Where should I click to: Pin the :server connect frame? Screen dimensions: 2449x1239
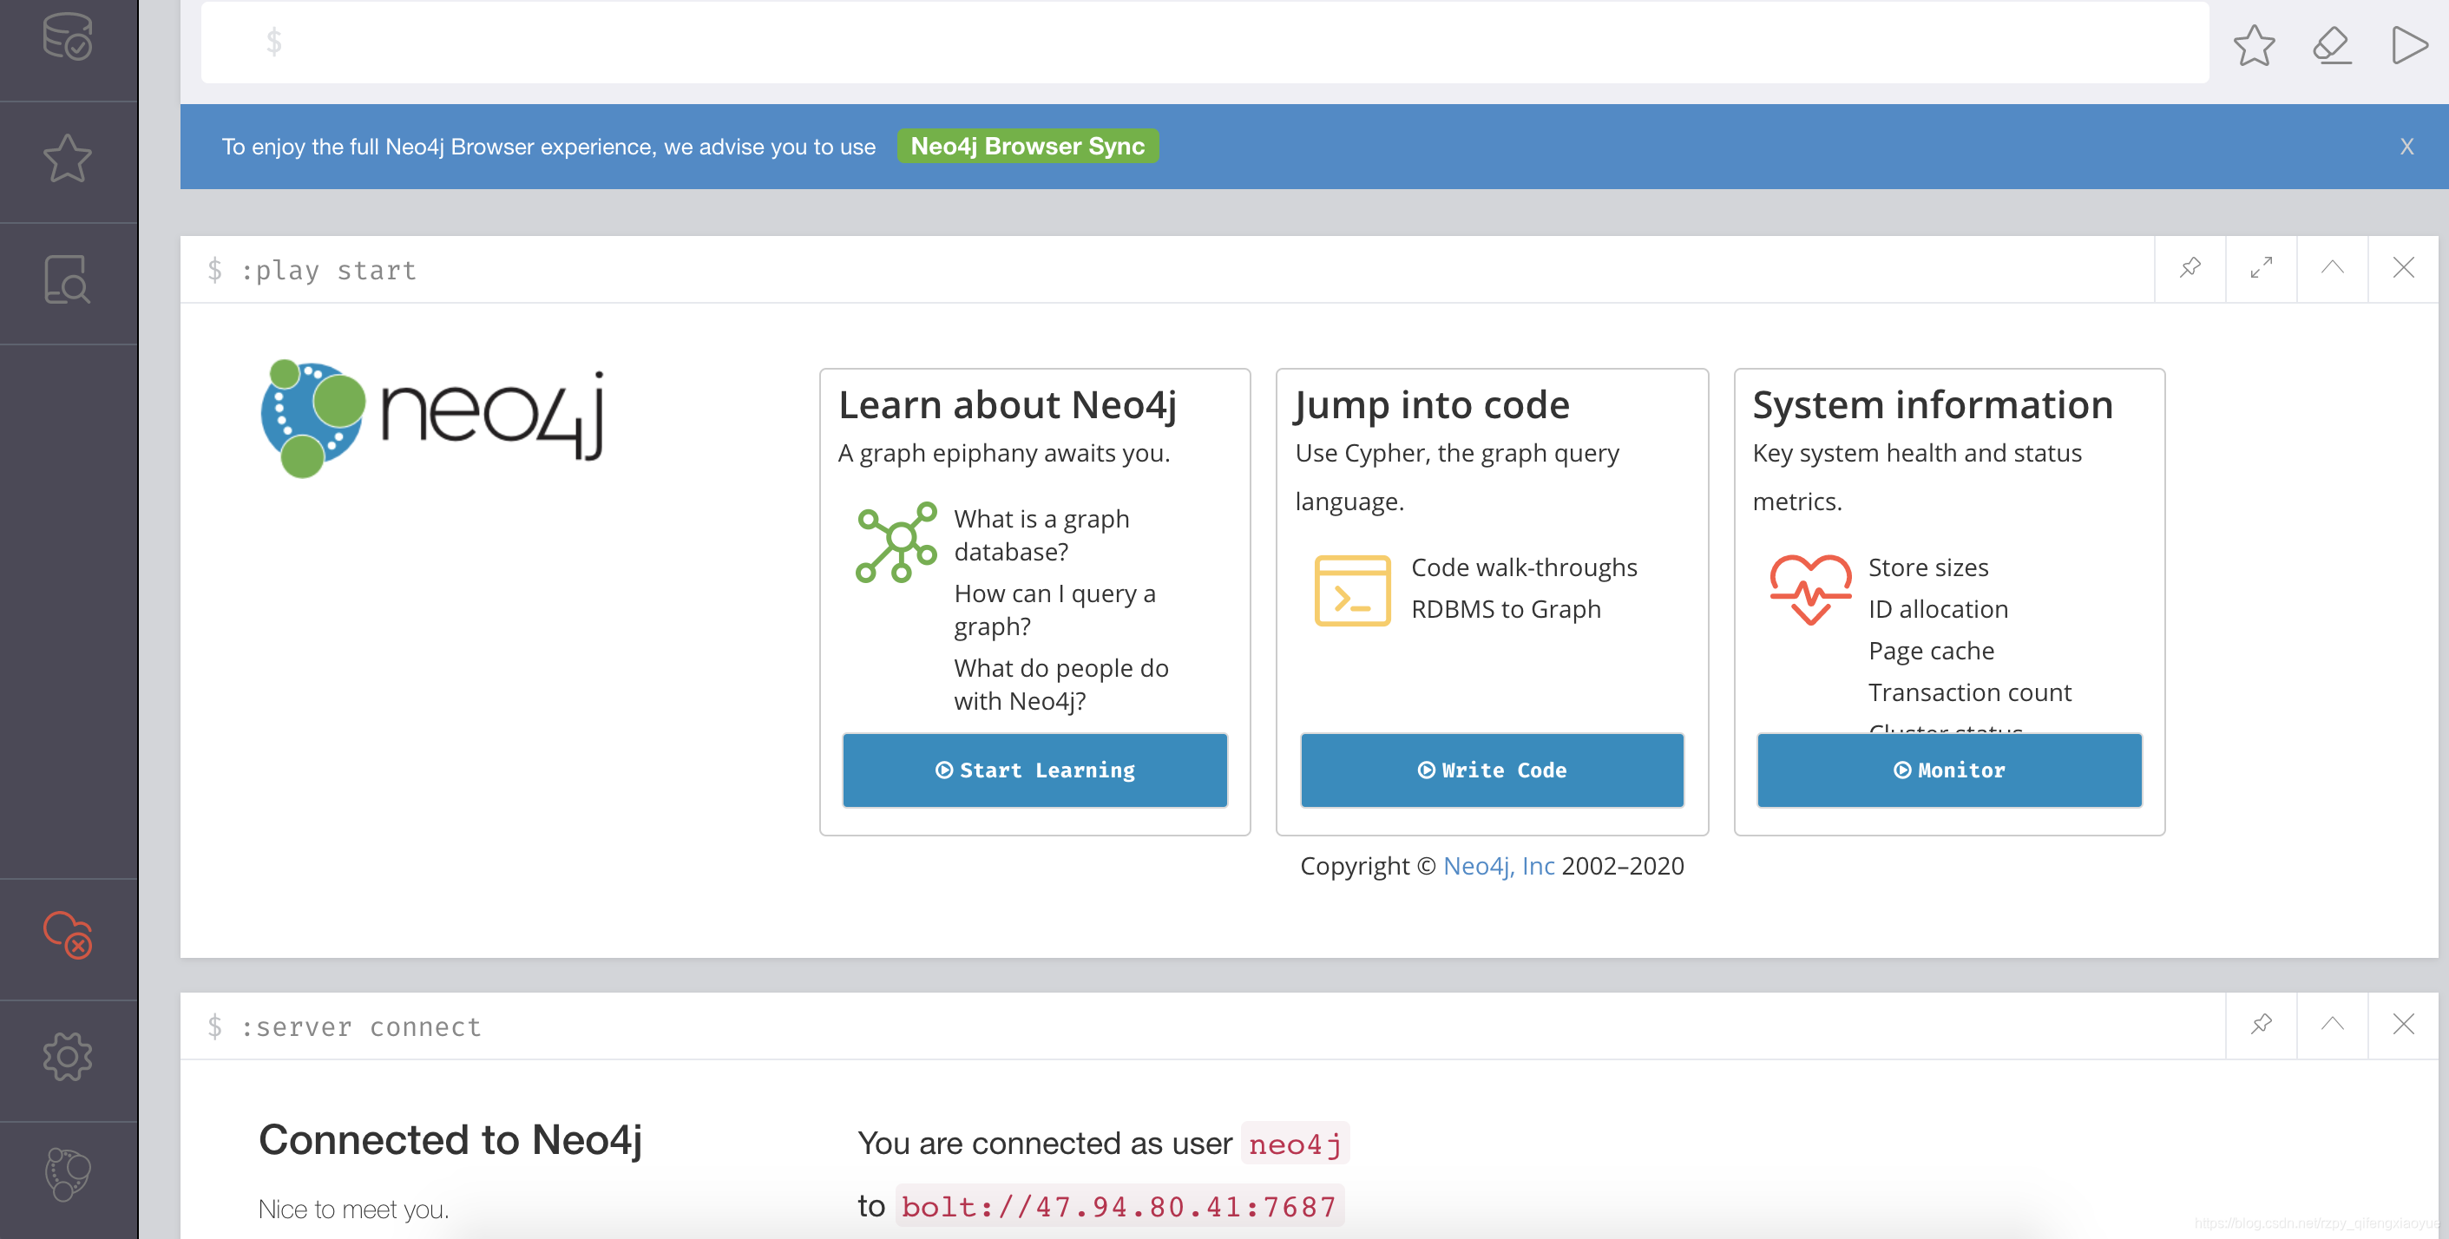point(2262,1025)
